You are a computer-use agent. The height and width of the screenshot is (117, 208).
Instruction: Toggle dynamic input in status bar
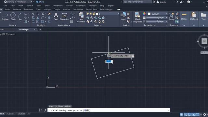click(186, 115)
